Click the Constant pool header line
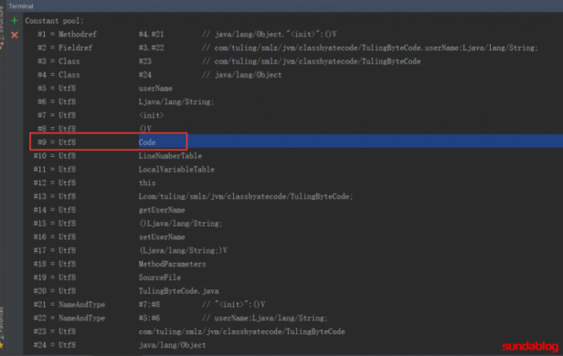The height and width of the screenshot is (356, 563). click(x=54, y=21)
